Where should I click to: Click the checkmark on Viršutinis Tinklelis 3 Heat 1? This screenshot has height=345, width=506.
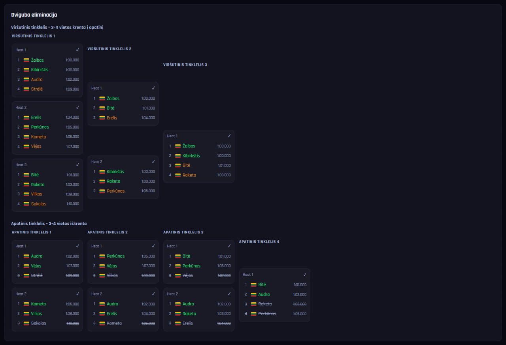[x=229, y=136]
